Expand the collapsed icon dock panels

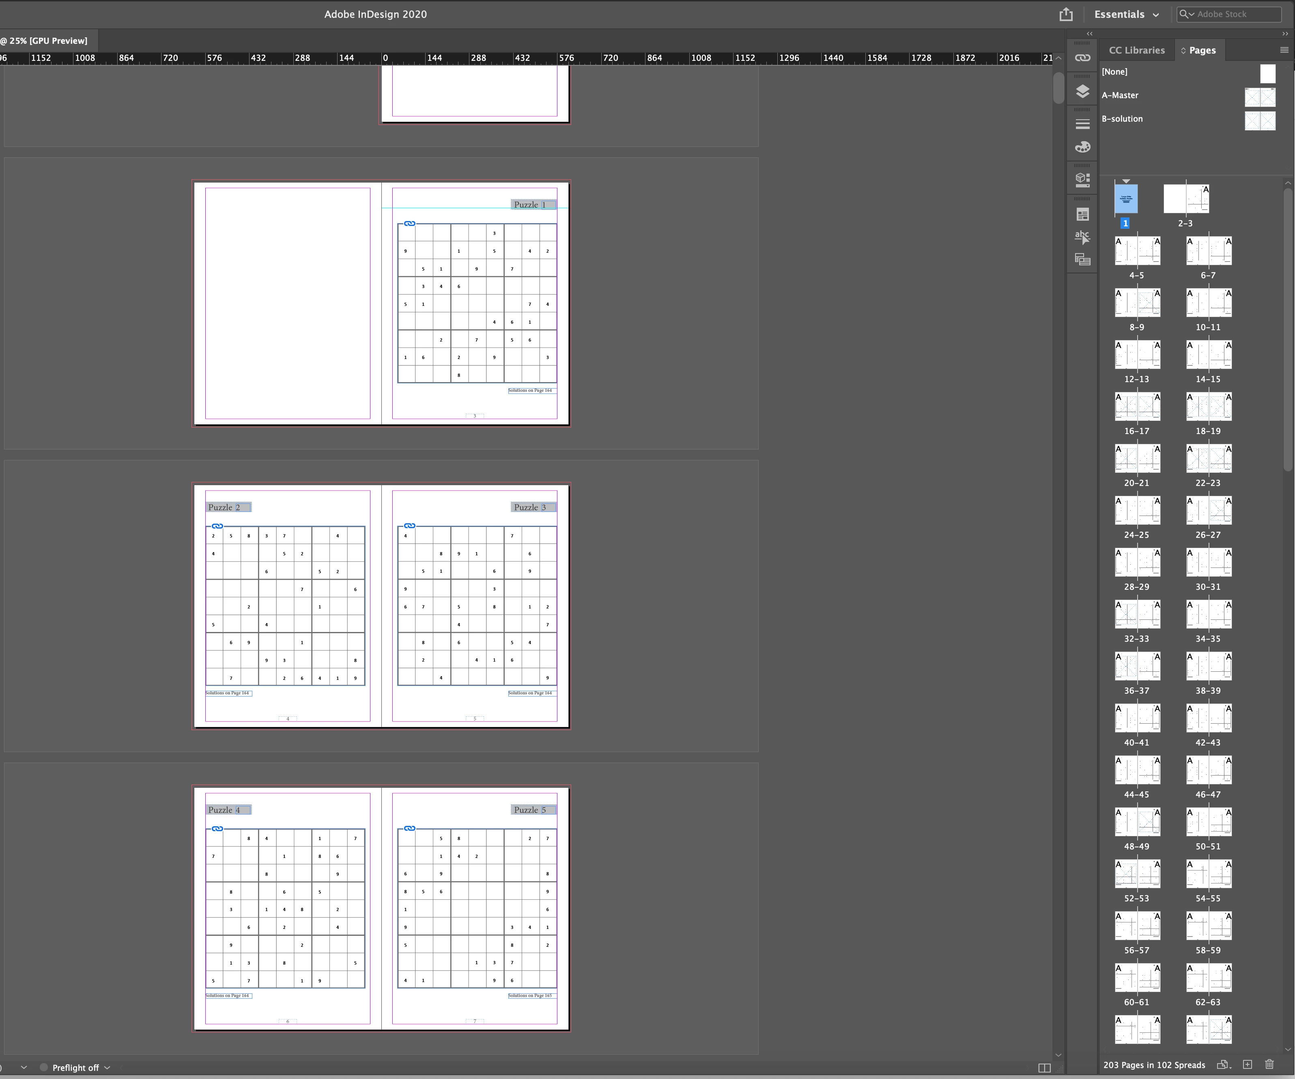point(1090,33)
